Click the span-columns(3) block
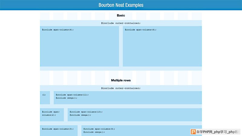The image size is (242, 136). click(59, 131)
